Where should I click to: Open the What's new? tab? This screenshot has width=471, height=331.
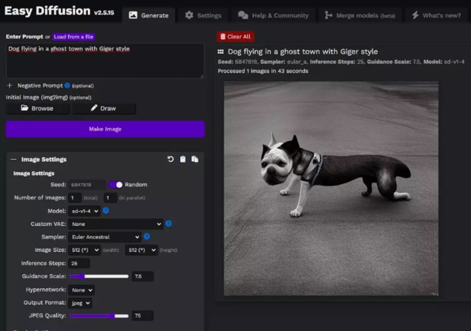pyautogui.click(x=436, y=15)
